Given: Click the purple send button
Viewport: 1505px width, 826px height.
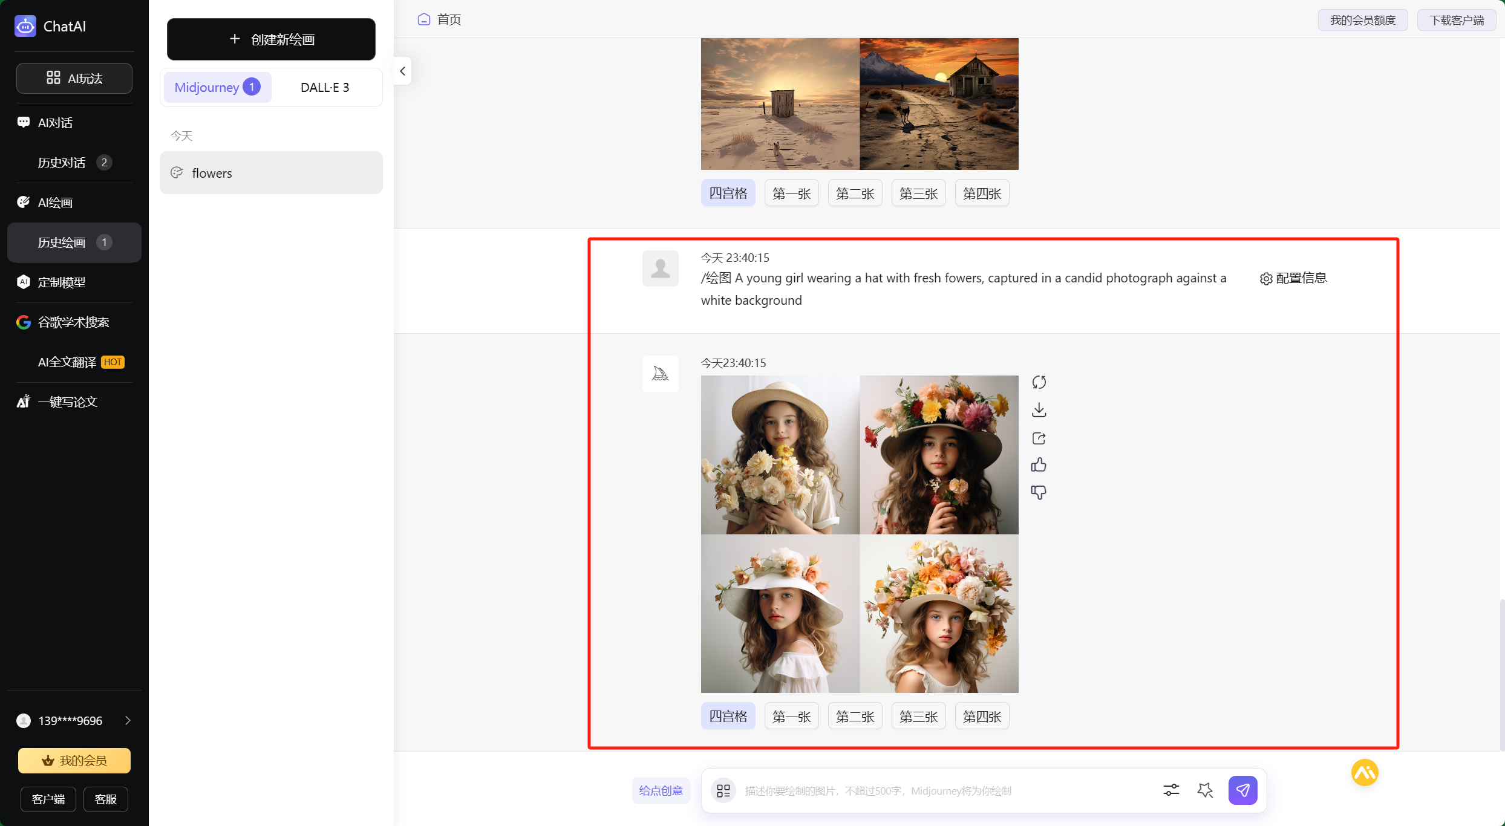Looking at the screenshot, I should click(x=1242, y=790).
